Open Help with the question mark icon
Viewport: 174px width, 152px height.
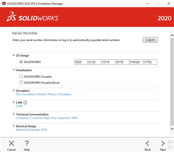pyautogui.click(x=26, y=143)
